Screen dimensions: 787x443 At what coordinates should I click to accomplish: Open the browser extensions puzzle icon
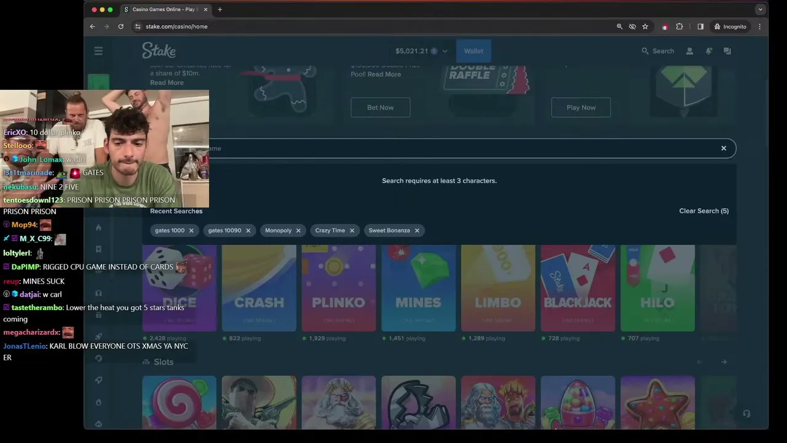(679, 26)
